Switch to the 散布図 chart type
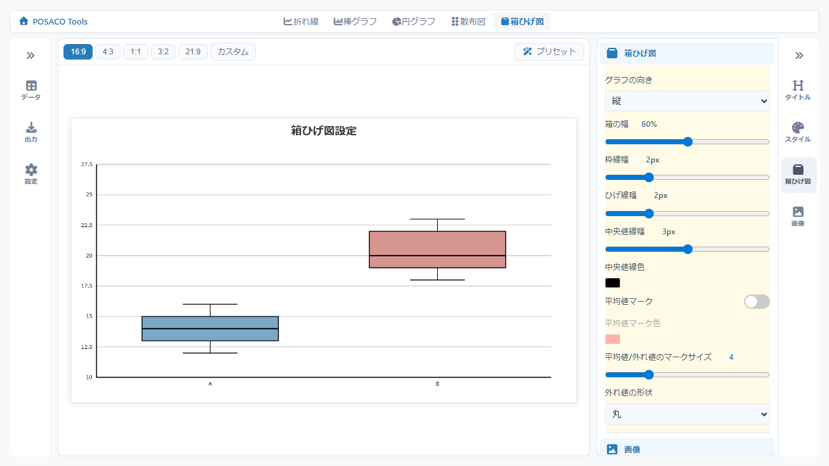The image size is (829, 466). 468,21
